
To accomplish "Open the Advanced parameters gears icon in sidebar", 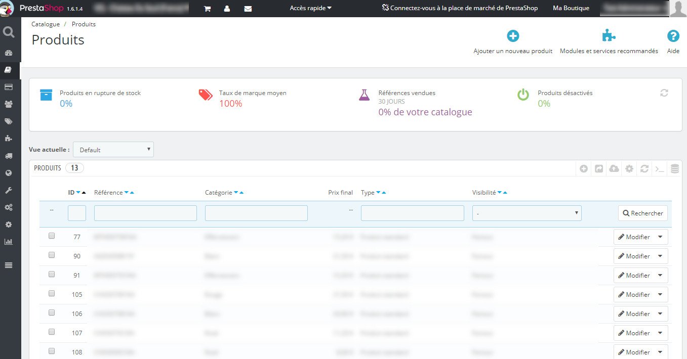I will pyautogui.click(x=8, y=207).
